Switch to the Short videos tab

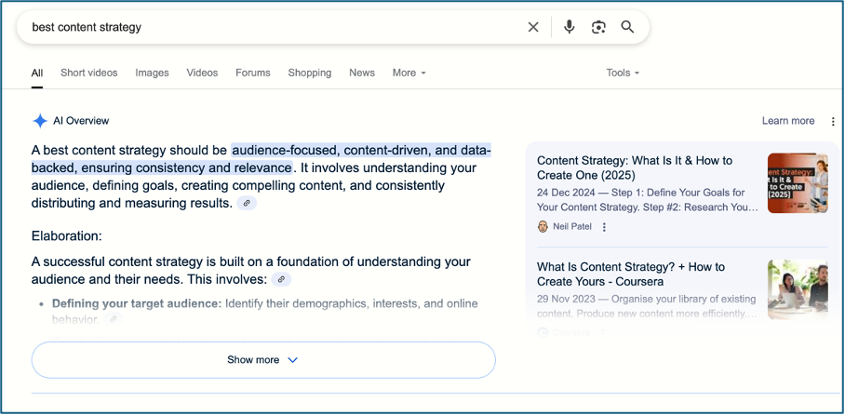pyautogui.click(x=88, y=73)
